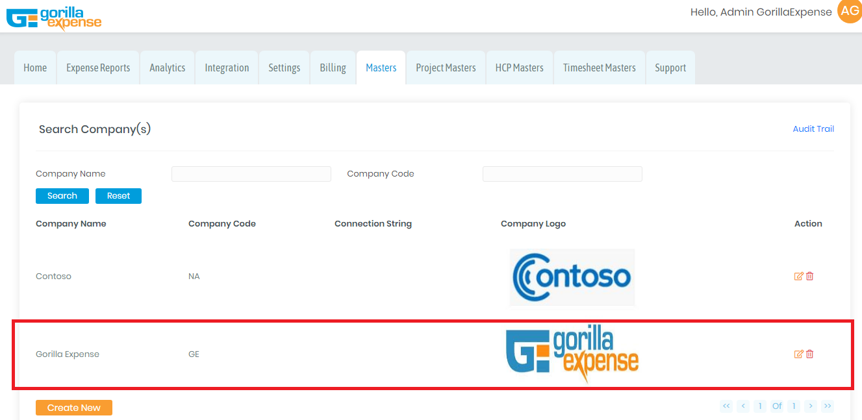Focus the Company Name input field

coord(251,174)
